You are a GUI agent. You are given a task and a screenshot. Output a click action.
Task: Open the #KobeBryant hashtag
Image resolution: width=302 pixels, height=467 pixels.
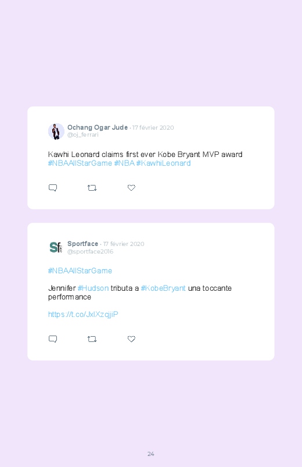[x=163, y=288]
